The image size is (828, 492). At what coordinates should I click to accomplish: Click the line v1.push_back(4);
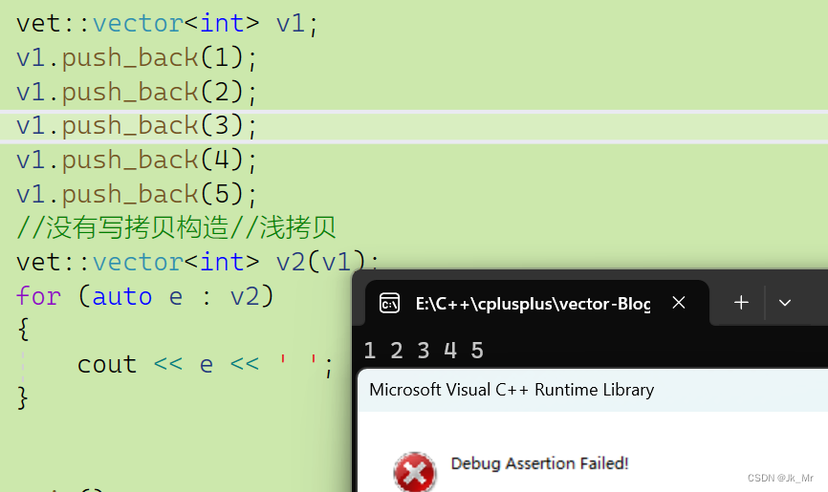click(136, 160)
